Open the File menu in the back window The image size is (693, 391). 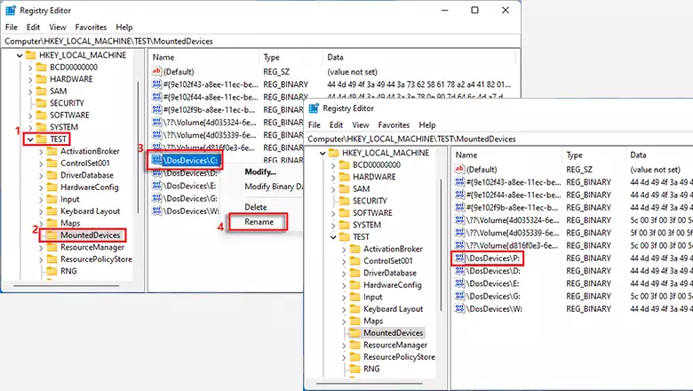coord(12,28)
